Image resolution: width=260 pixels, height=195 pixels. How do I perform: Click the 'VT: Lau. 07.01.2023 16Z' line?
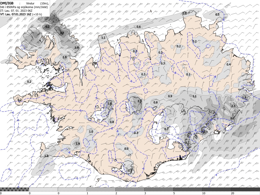click(x=16, y=14)
